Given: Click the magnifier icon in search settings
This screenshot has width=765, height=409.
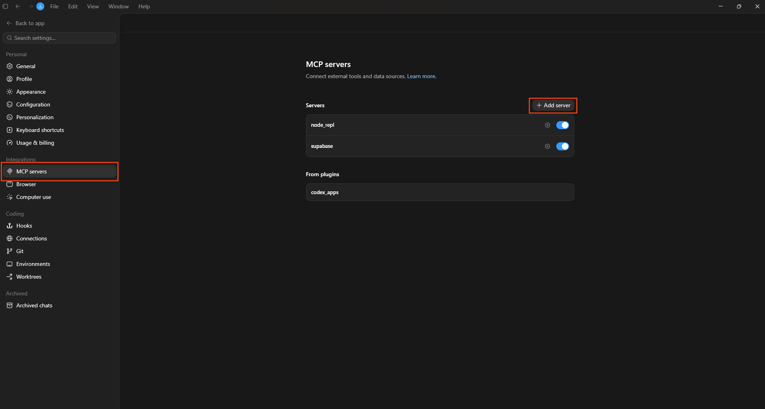Looking at the screenshot, I should coord(10,38).
